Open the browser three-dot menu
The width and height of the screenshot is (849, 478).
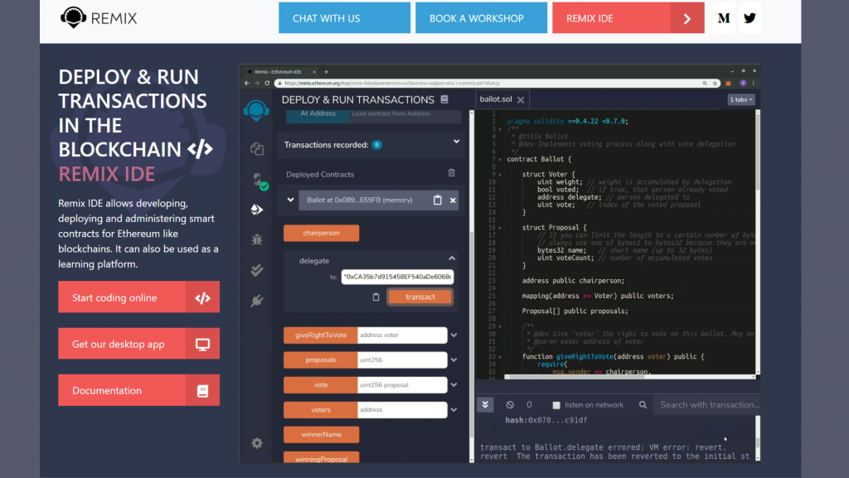753,84
